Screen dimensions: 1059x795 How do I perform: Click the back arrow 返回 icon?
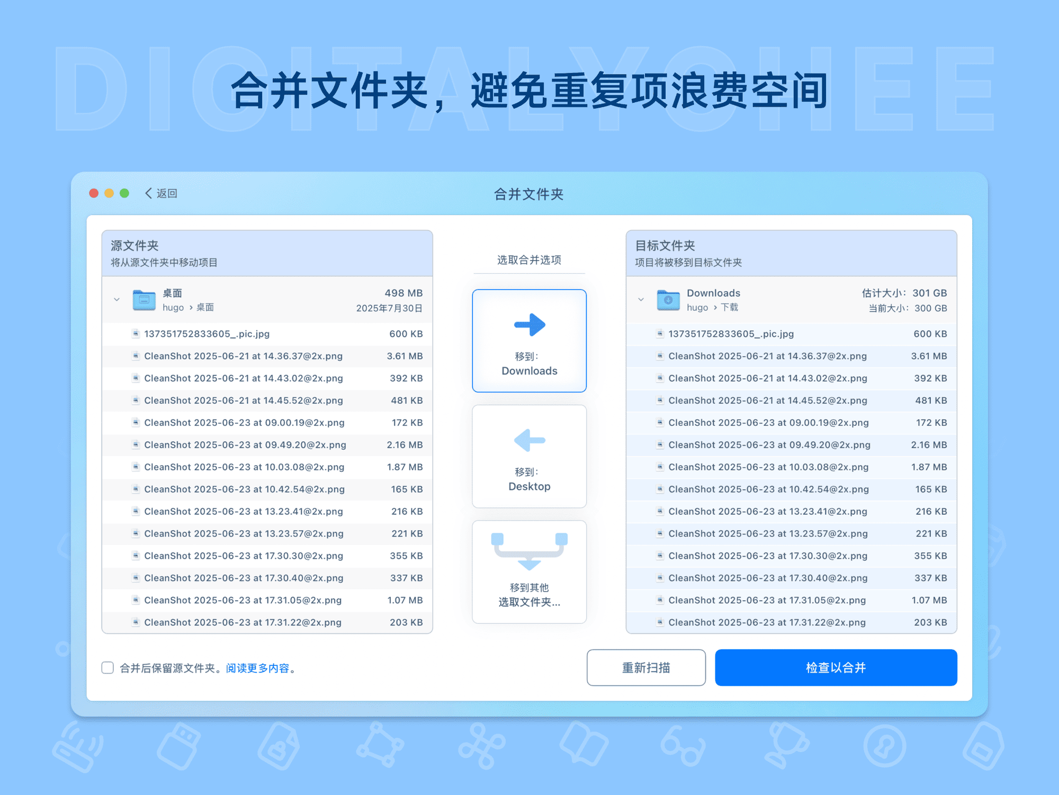[148, 193]
